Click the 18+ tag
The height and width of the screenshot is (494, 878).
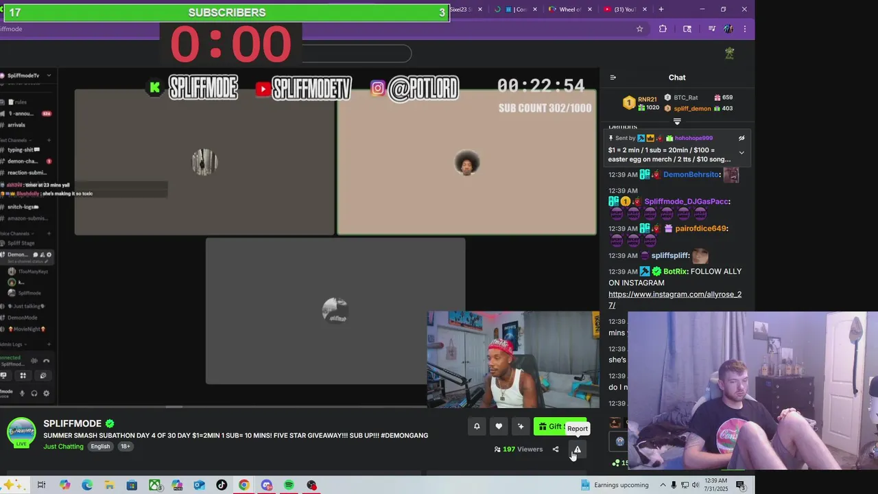[x=125, y=447]
